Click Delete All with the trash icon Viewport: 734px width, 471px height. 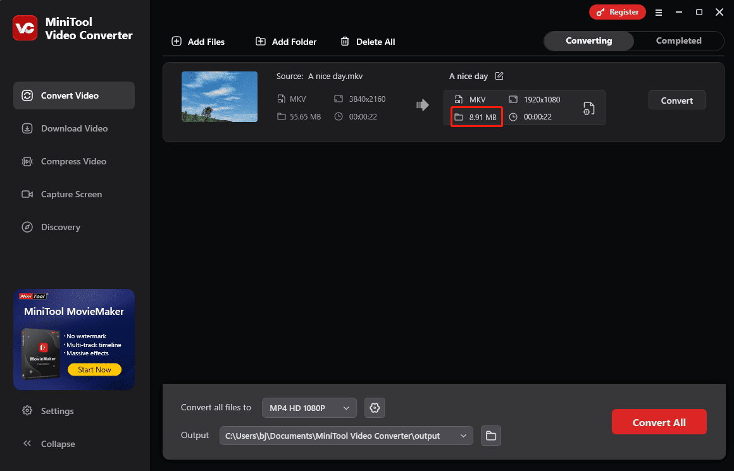click(368, 42)
